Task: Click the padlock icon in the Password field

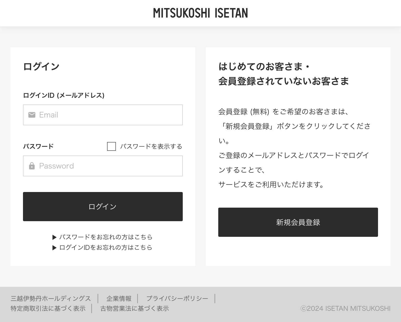Action: 32,166
